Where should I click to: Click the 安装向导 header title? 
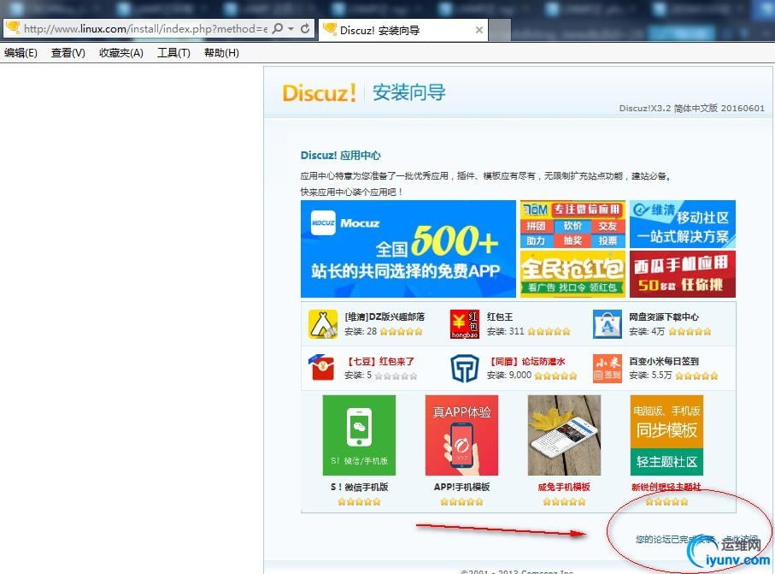408,92
